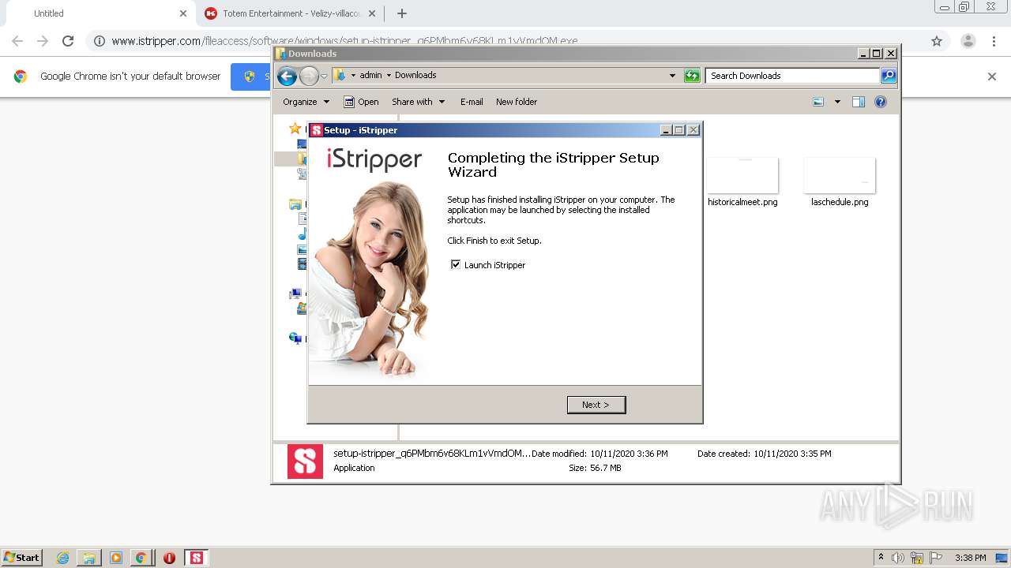Click setup-istripper file name in details pane
The width and height of the screenshot is (1011, 568).
pyautogui.click(x=432, y=454)
